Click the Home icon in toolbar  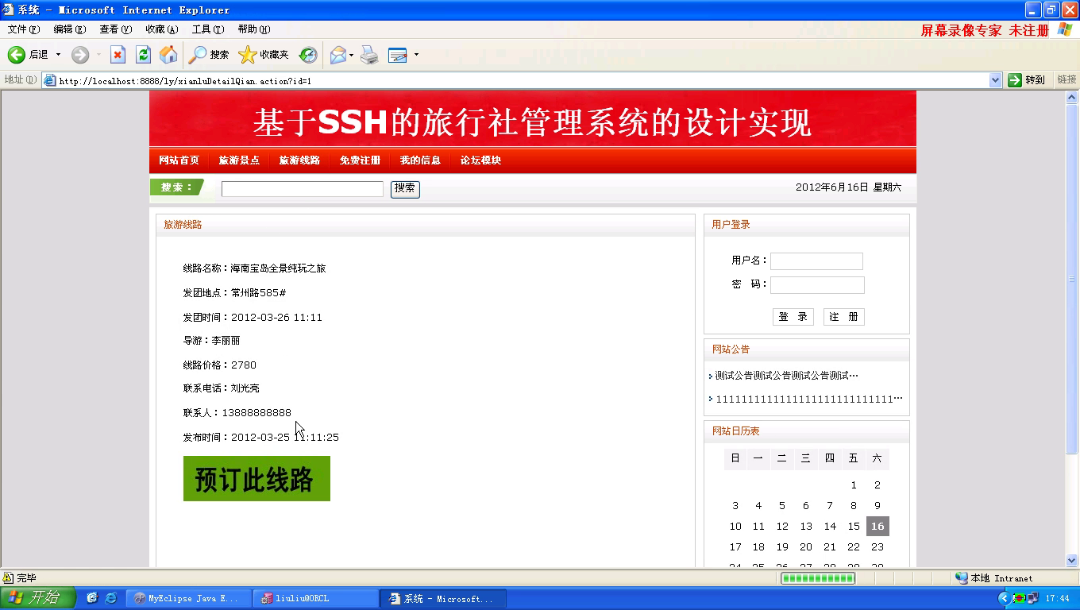(168, 55)
